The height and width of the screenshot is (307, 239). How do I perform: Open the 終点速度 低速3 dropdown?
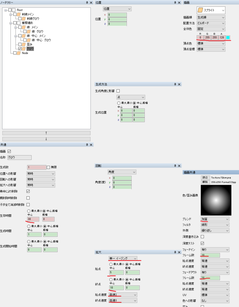click(x=123, y=300)
